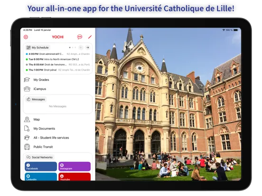Click the Student life services icon

tap(27, 138)
